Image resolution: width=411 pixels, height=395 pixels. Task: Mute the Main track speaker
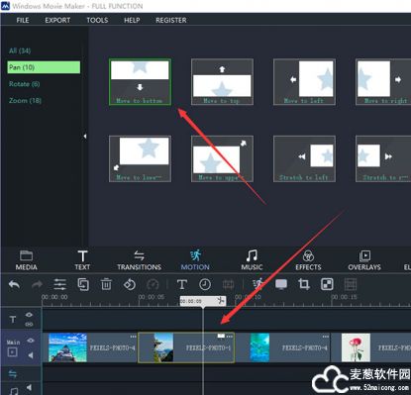(31, 355)
